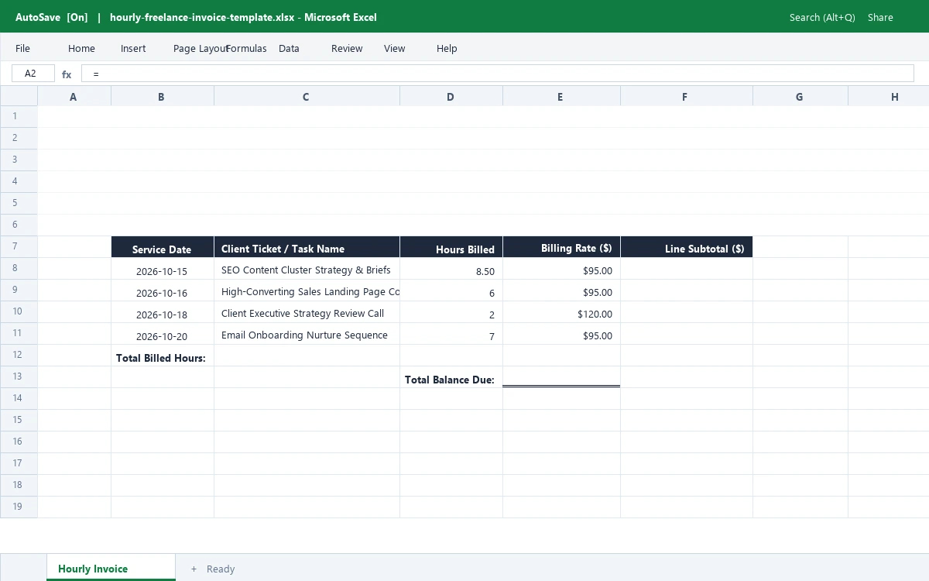Select column H header

pos(889,96)
